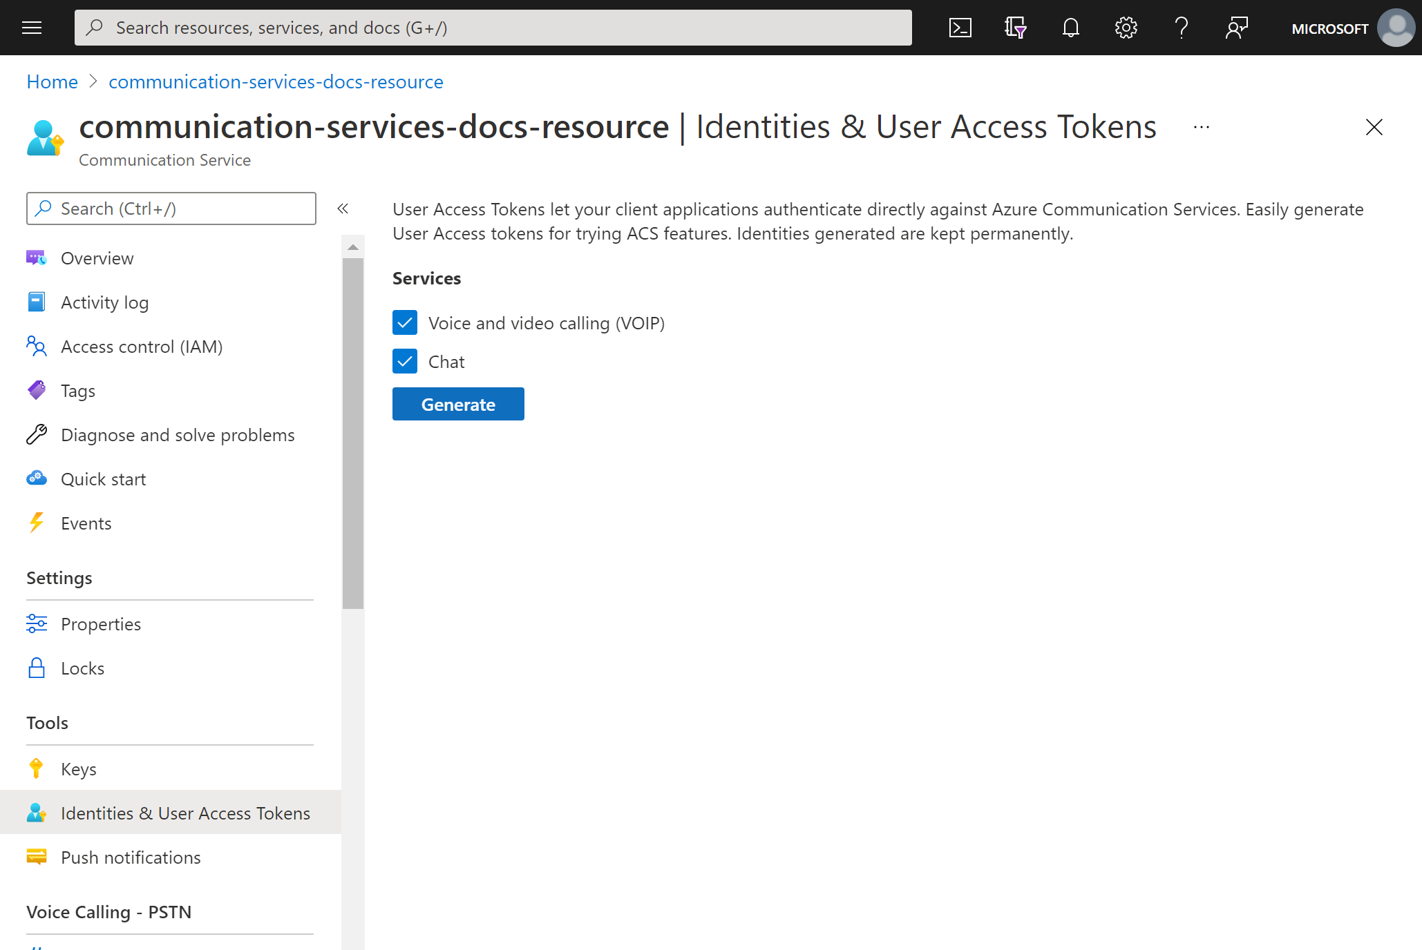
Task: Toggle Voice and video calling VOIP checkbox
Action: coord(404,322)
